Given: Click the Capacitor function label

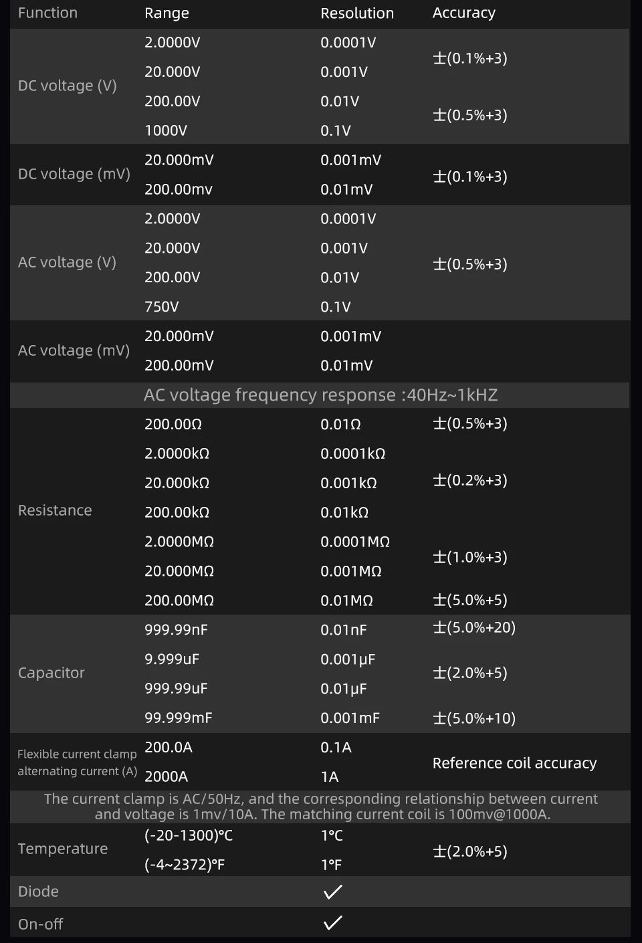Looking at the screenshot, I should (51, 673).
